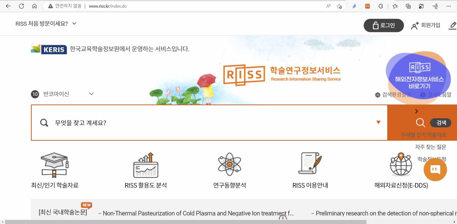Open 해외전자정보서비스 바로가기 banner
457x224 pixels.
coord(419,76)
